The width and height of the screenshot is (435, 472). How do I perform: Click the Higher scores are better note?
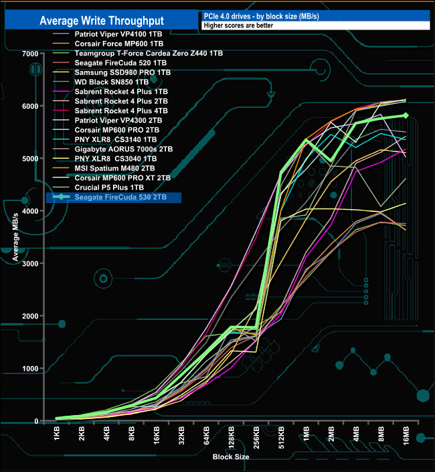tap(238, 25)
